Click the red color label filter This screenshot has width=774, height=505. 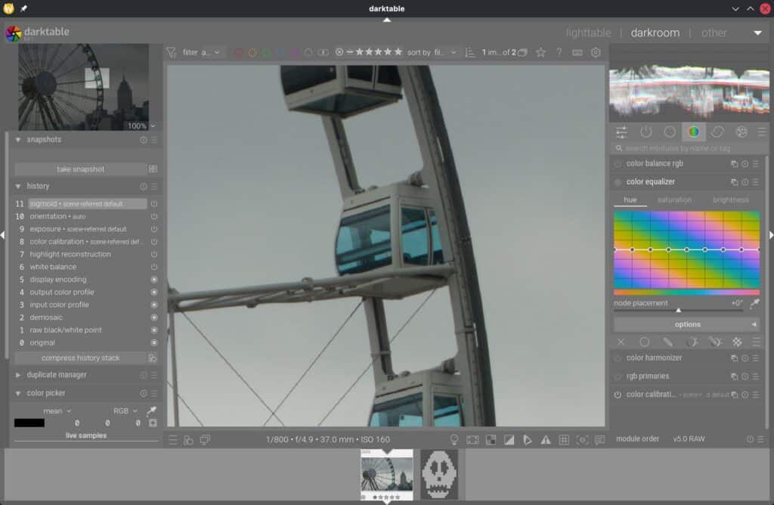tap(238, 52)
